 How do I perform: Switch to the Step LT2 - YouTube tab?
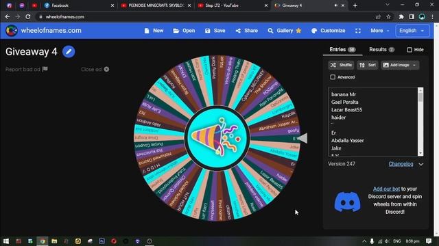click(x=232, y=5)
